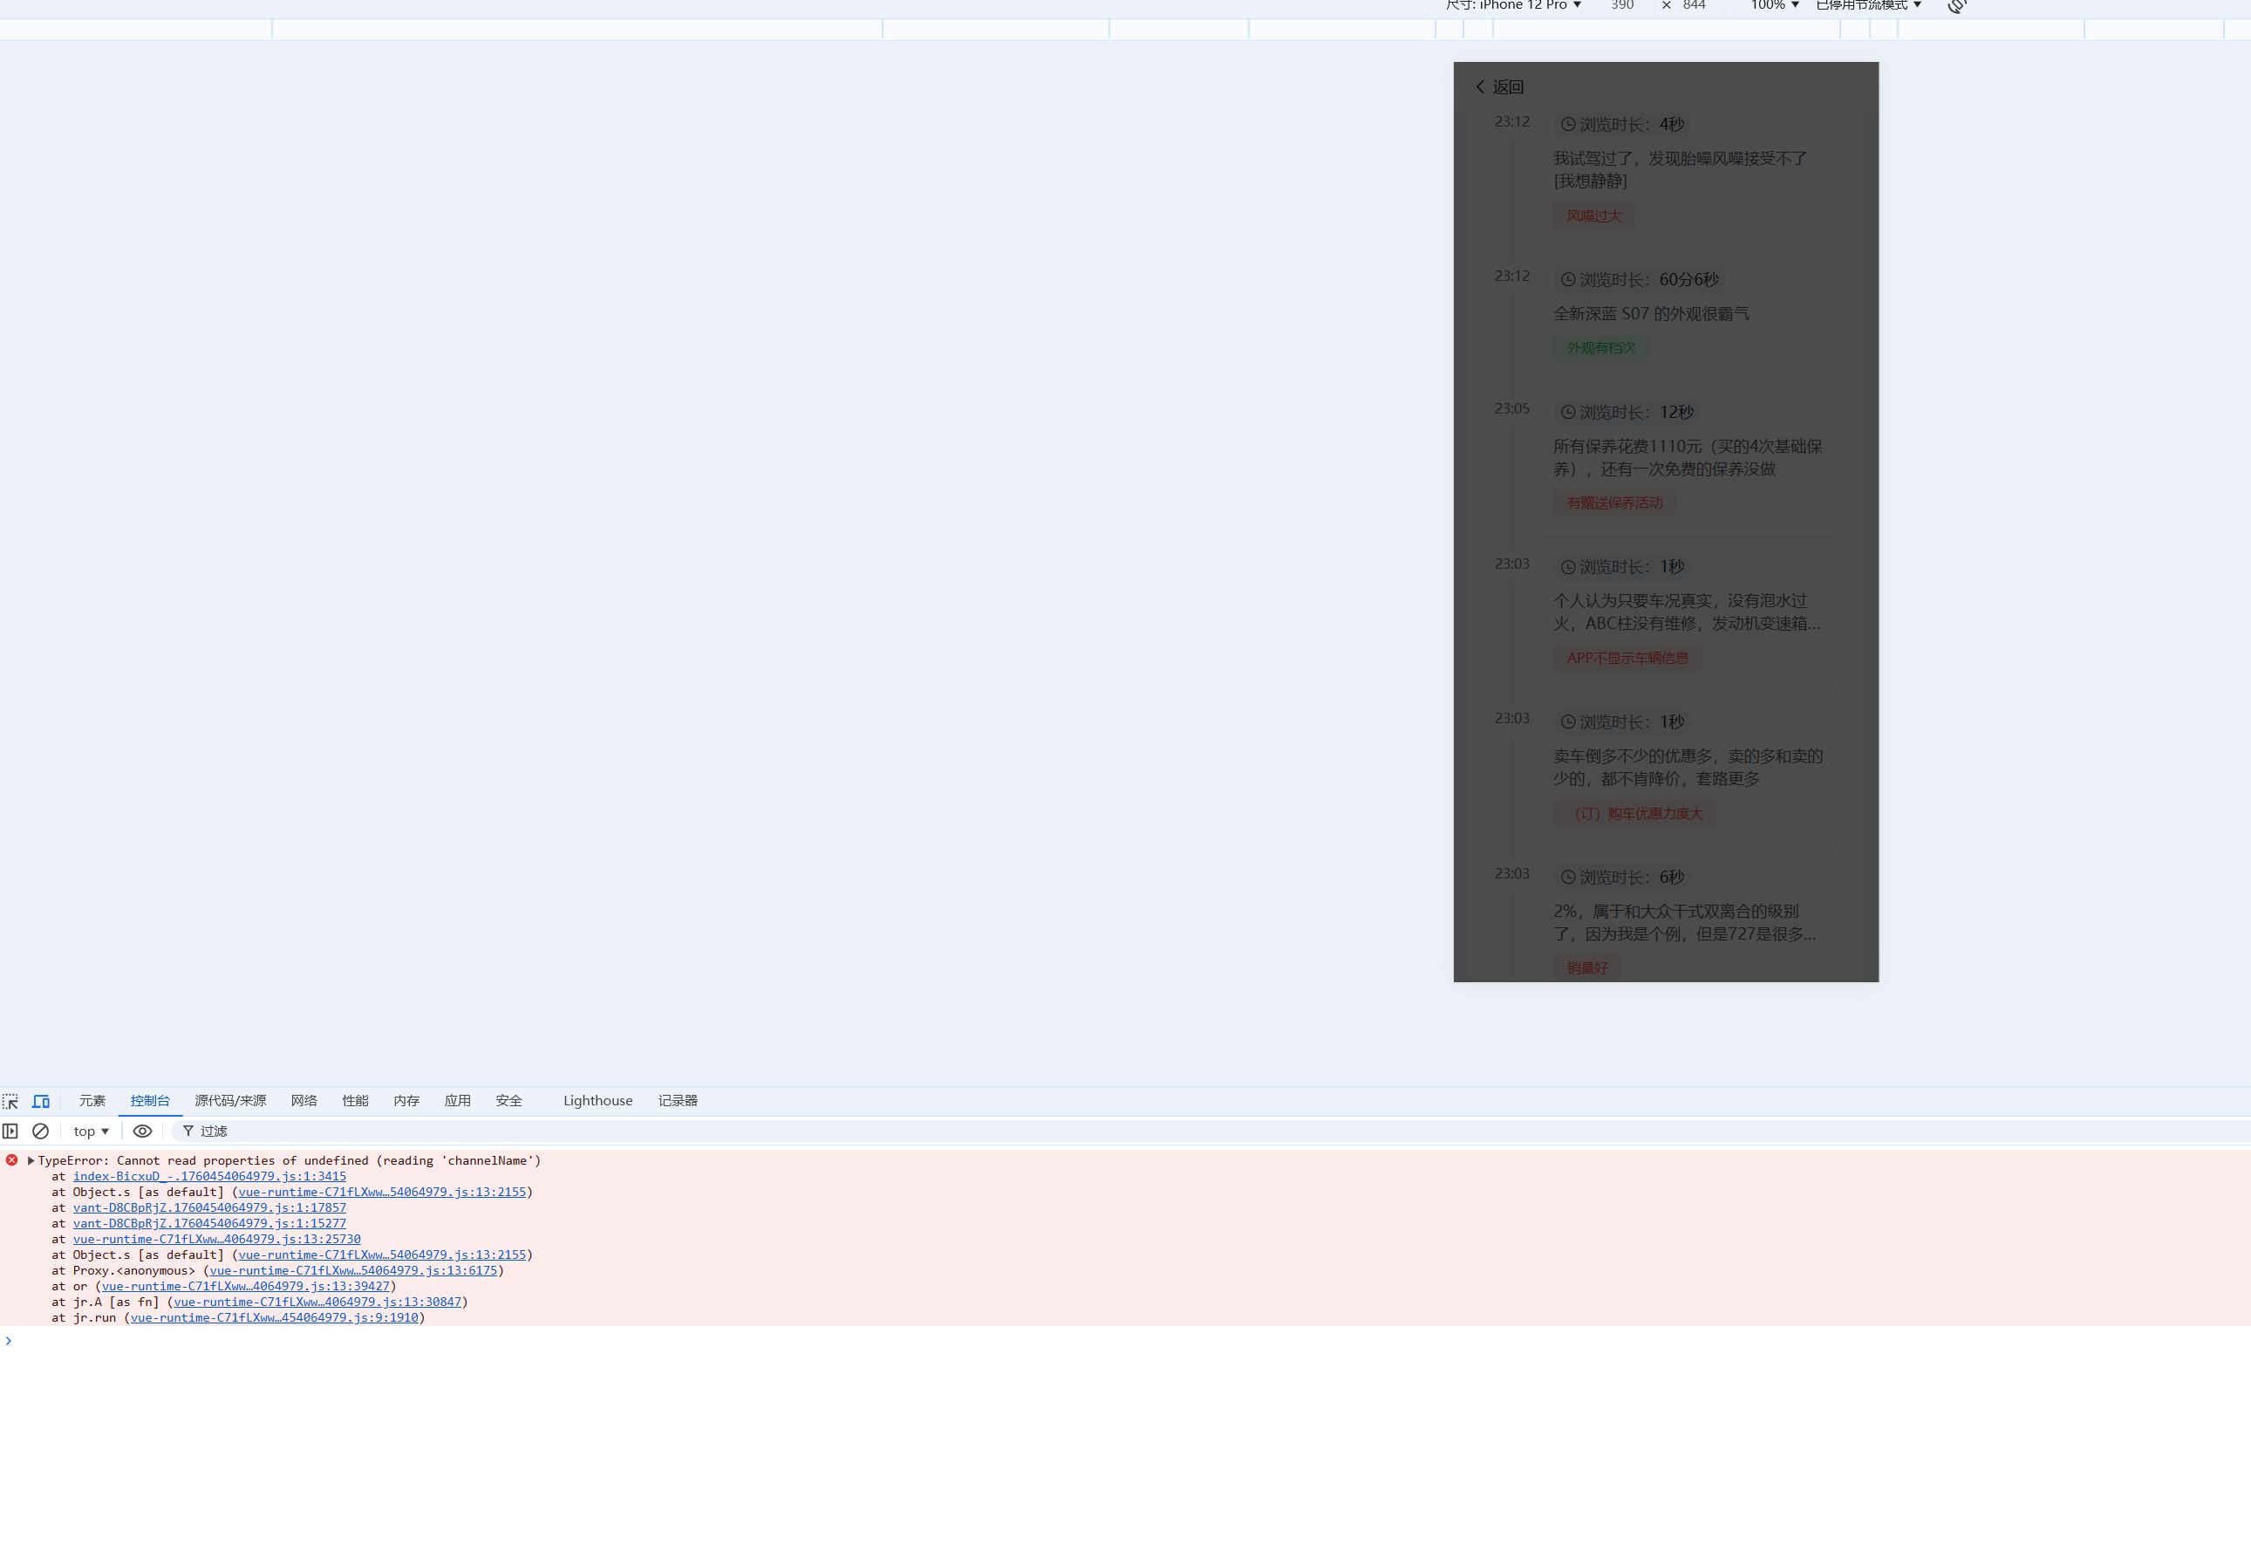Expand the TypeError stack trace arrow
The height and width of the screenshot is (1552, 2251).
pyautogui.click(x=31, y=1160)
